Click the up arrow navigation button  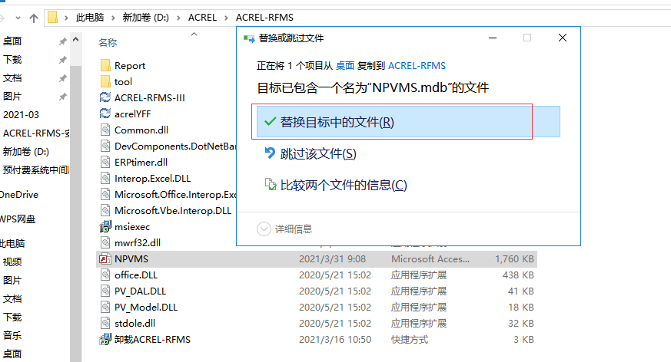(x=34, y=16)
